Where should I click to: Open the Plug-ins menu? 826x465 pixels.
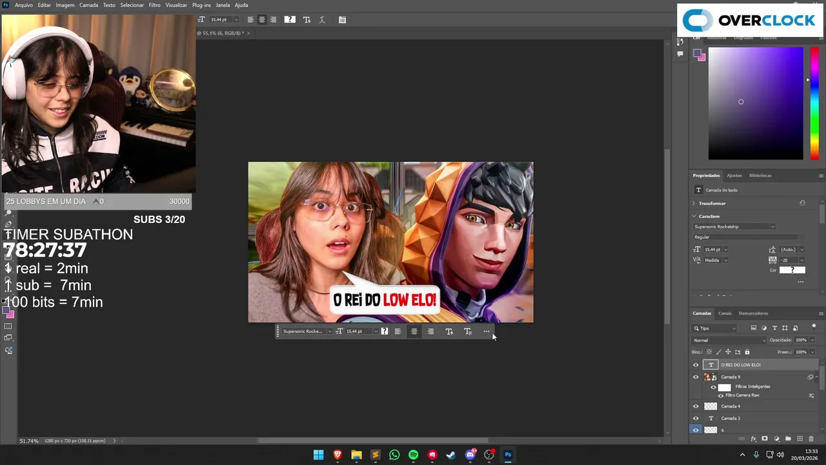(x=201, y=5)
